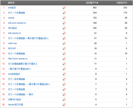Open the 为了一个友情连接 keyword link
The height and width of the screenshot is (108, 133).
[x=16, y=89]
